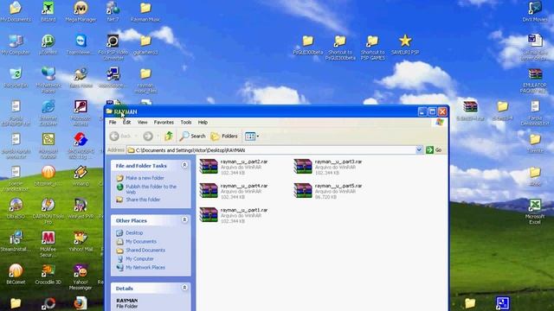
Task: Select the rayman__u_.part1.rar archive icon
Action: point(209,215)
